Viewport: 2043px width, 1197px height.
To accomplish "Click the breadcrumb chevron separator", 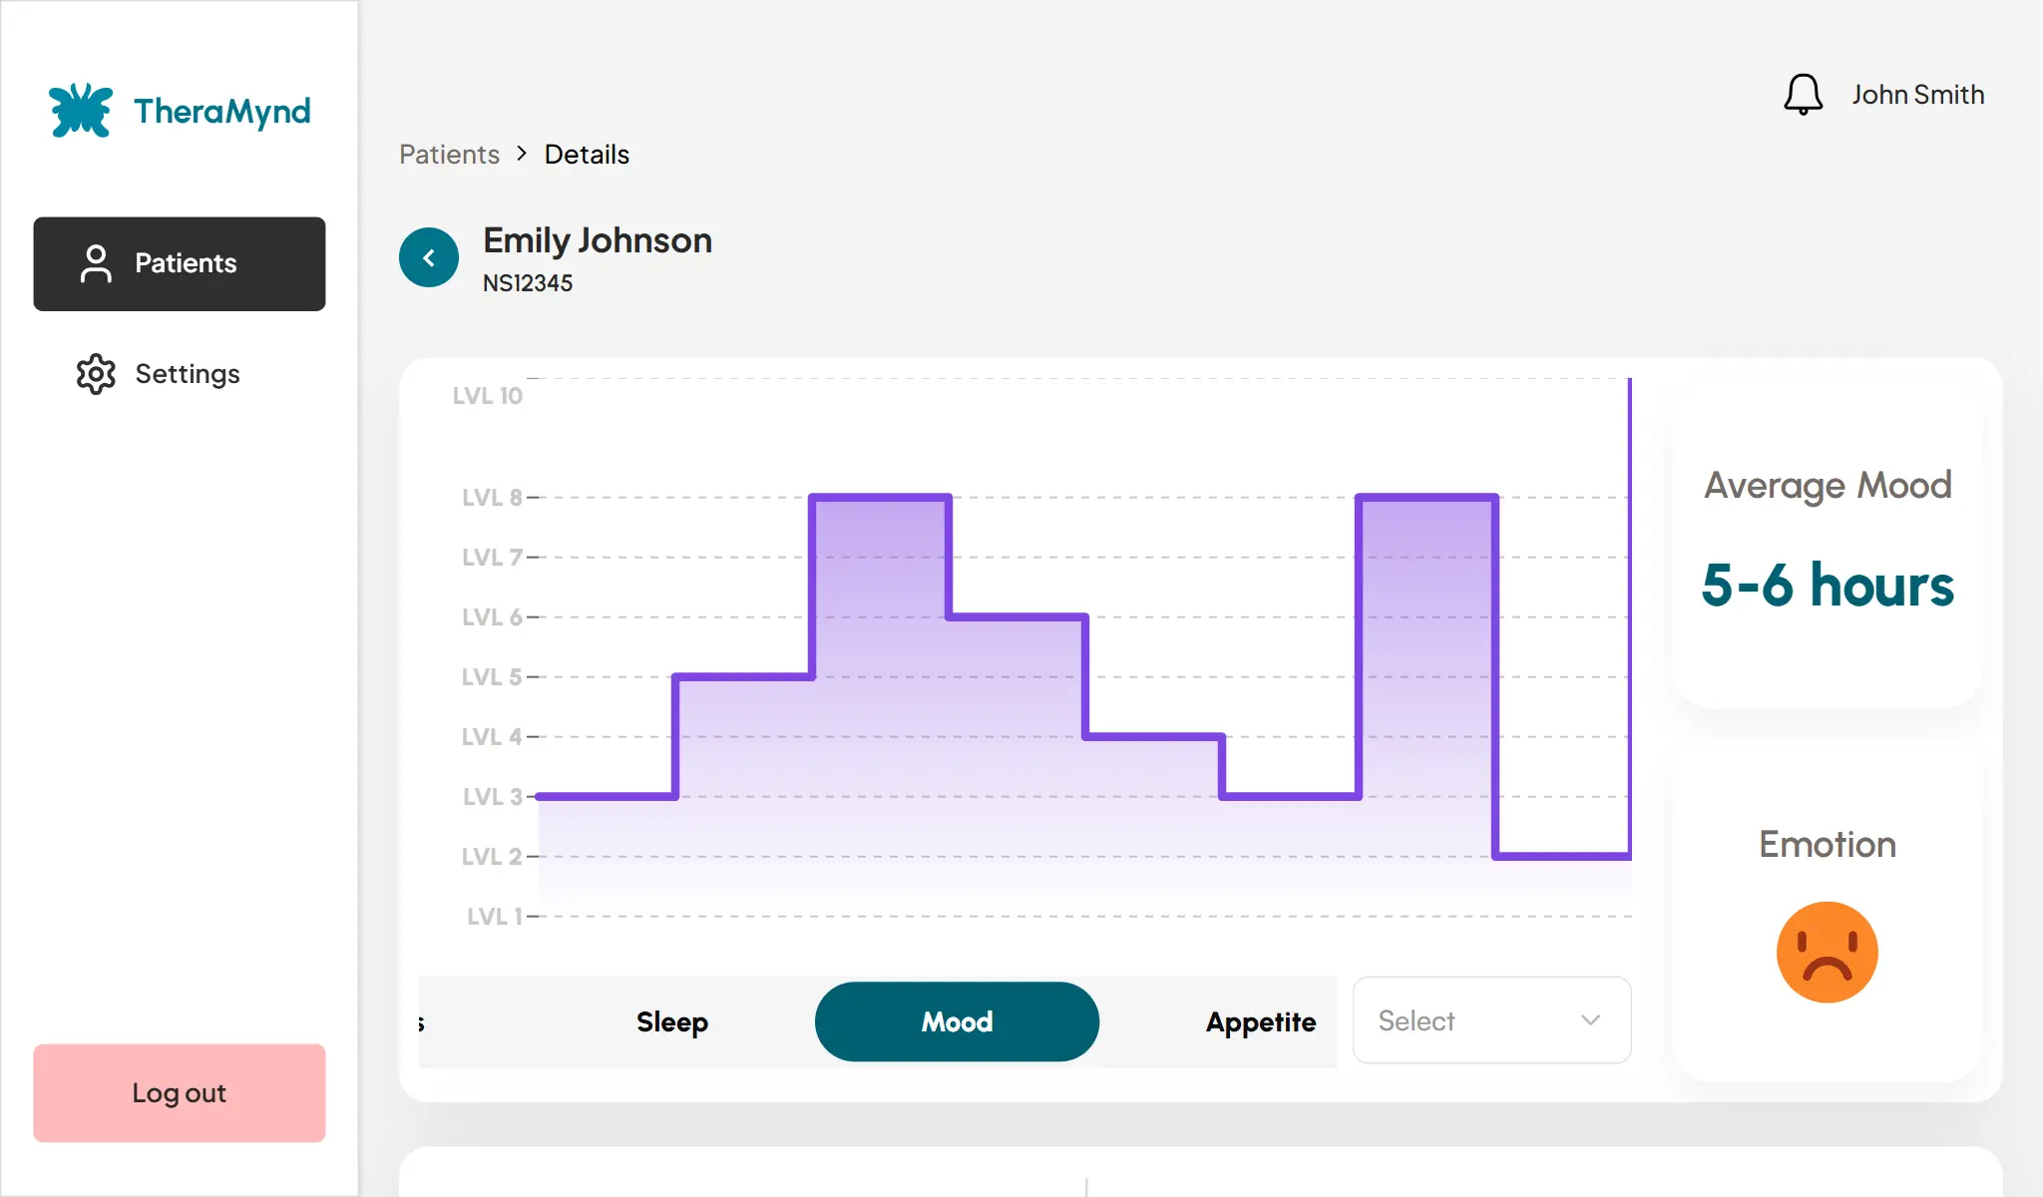I will point(522,154).
